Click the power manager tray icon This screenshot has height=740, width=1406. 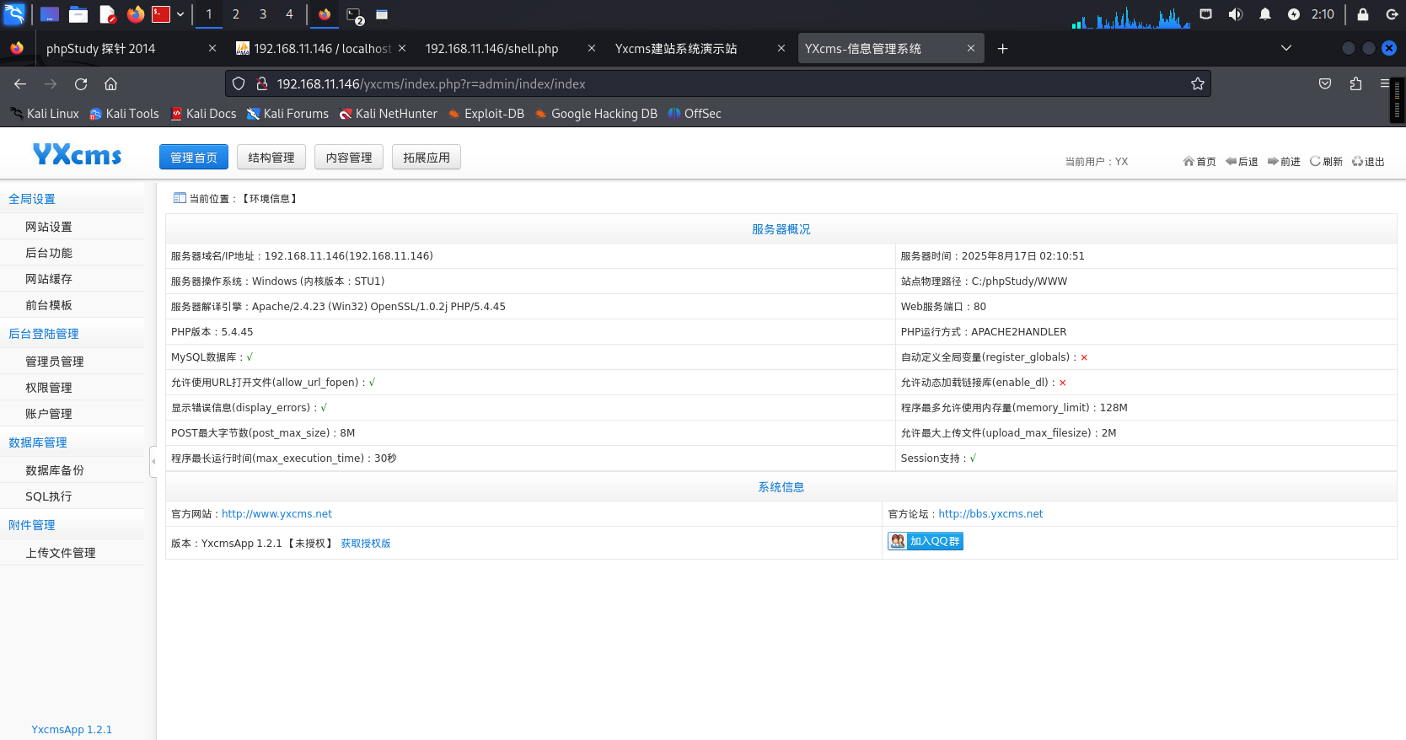click(1294, 14)
